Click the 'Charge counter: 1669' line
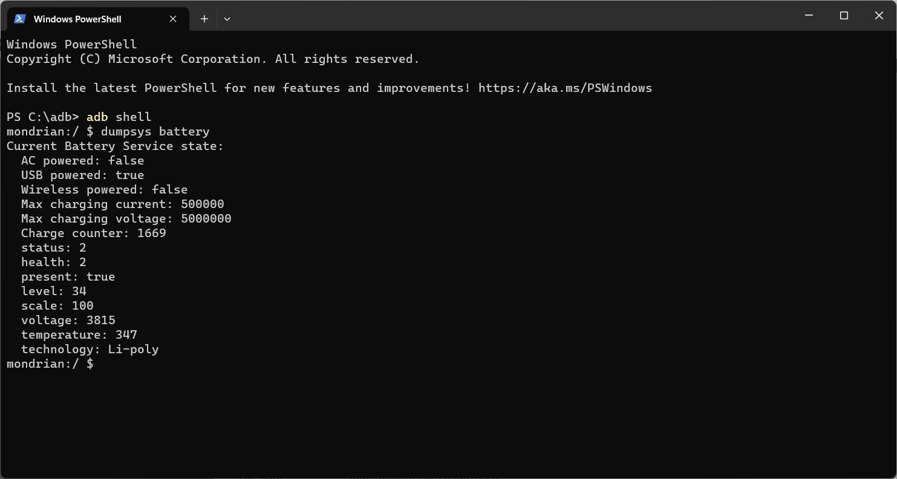This screenshot has height=479, width=897. pos(93,233)
